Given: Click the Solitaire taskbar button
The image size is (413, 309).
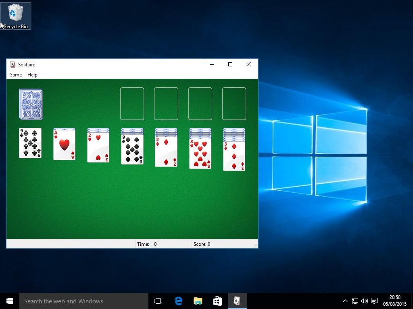Looking at the screenshot, I should pos(237,301).
